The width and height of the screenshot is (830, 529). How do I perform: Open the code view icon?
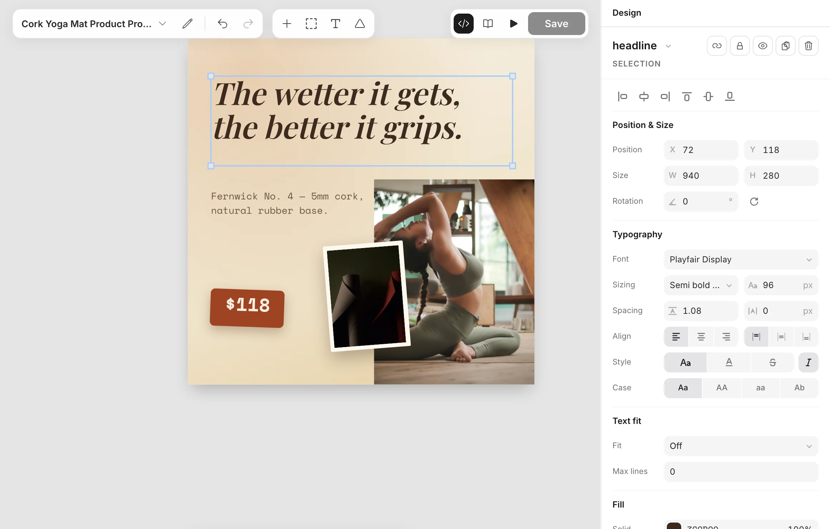[464, 24]
